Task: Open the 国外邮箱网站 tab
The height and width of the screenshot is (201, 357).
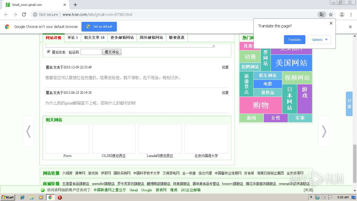Action: pos(151,38)
